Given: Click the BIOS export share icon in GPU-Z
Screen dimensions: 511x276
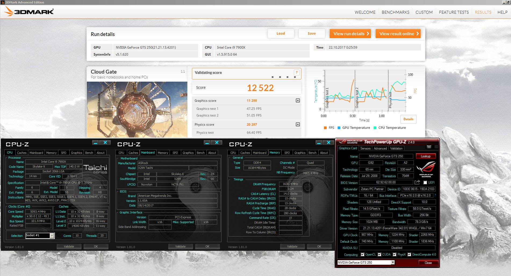Looking at the screenshot, I should 417,182.
